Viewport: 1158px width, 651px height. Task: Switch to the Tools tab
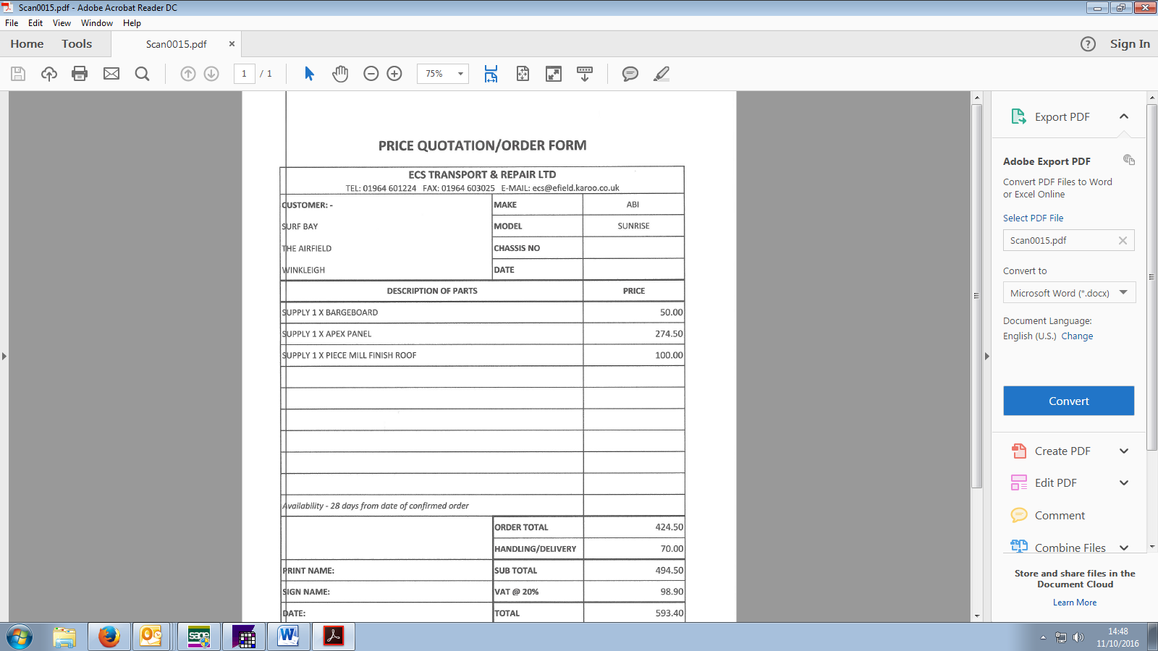(77, 44)
